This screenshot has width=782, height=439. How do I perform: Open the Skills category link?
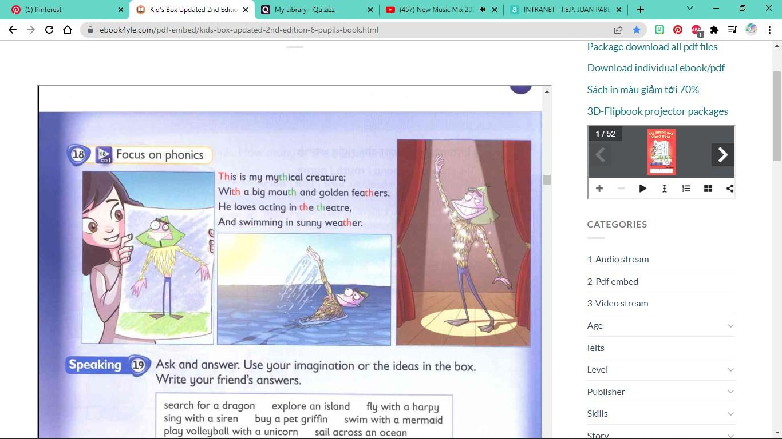597,413
